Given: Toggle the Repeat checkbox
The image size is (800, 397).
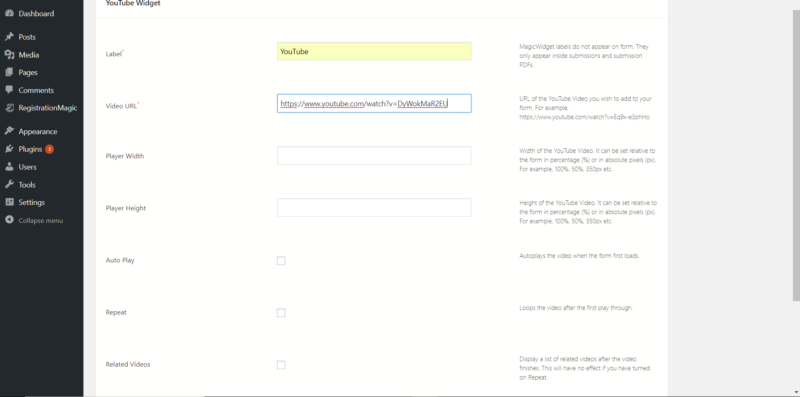Looking at the screenshot, I should pyautogui.click(x=281, y=312).
